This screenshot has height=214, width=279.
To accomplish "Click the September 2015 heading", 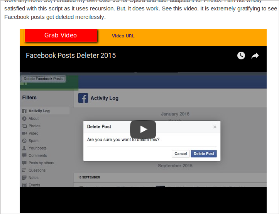I will pyautogui.click(x=175, y=166).
